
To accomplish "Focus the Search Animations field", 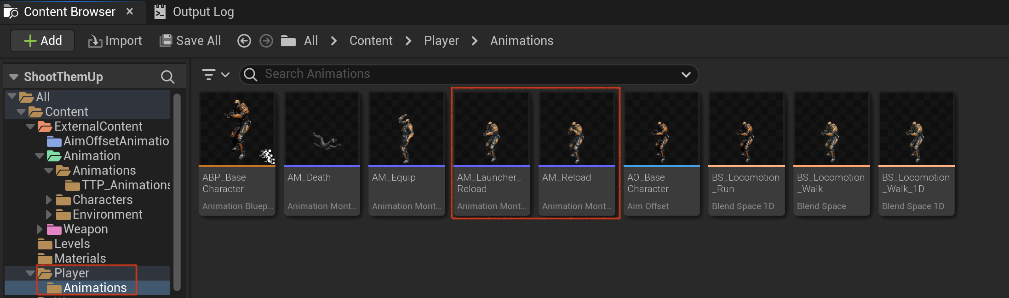I will click(x=469, y=74).
